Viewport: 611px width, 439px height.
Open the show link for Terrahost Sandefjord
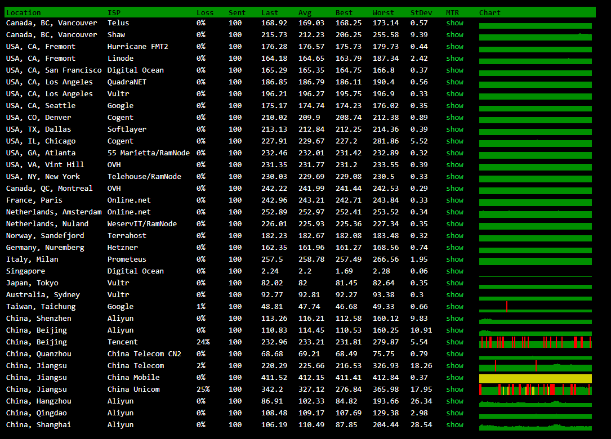(455, 236)
